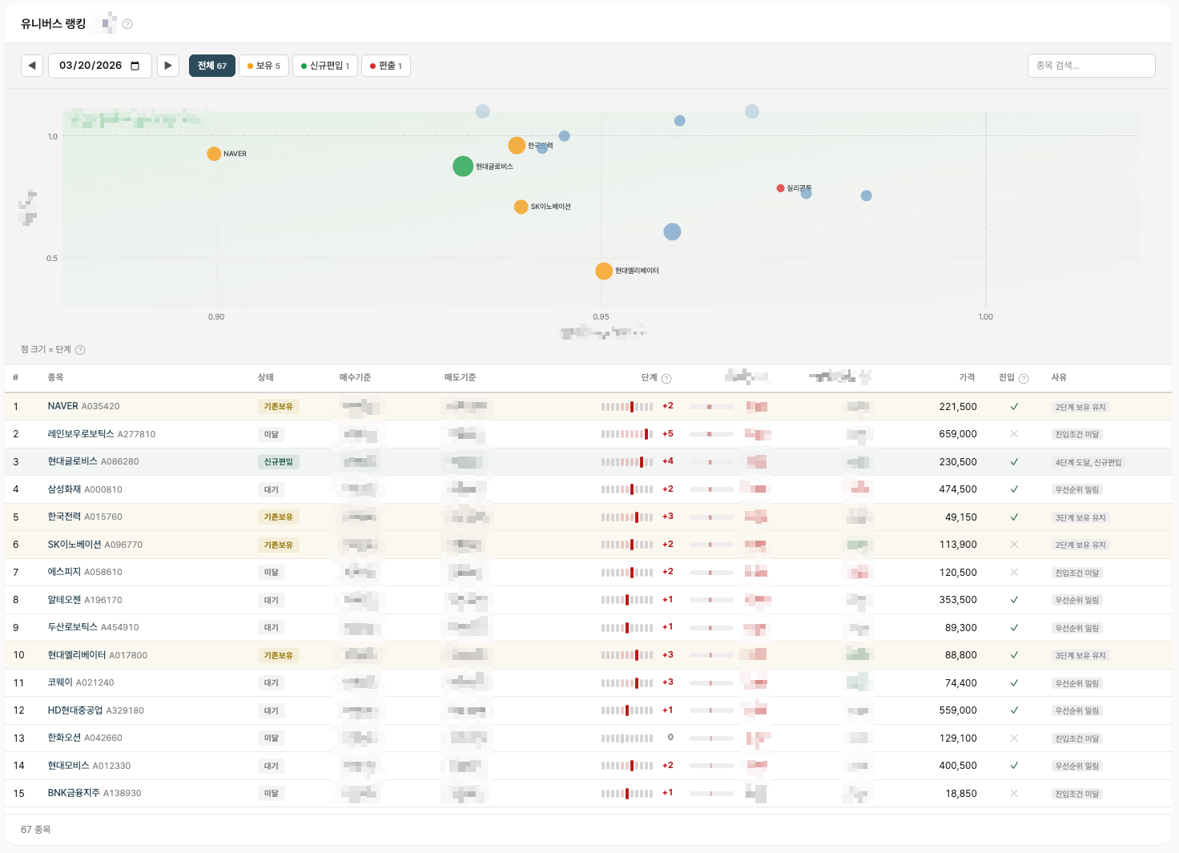The height and width of the screenshot is (853, 1179).
Task: Click the 진입 X mark in 한화오션 row
Action: tap(1014, 738)
